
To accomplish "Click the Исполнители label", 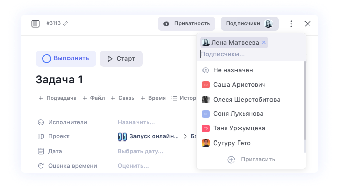I will 67,122.
